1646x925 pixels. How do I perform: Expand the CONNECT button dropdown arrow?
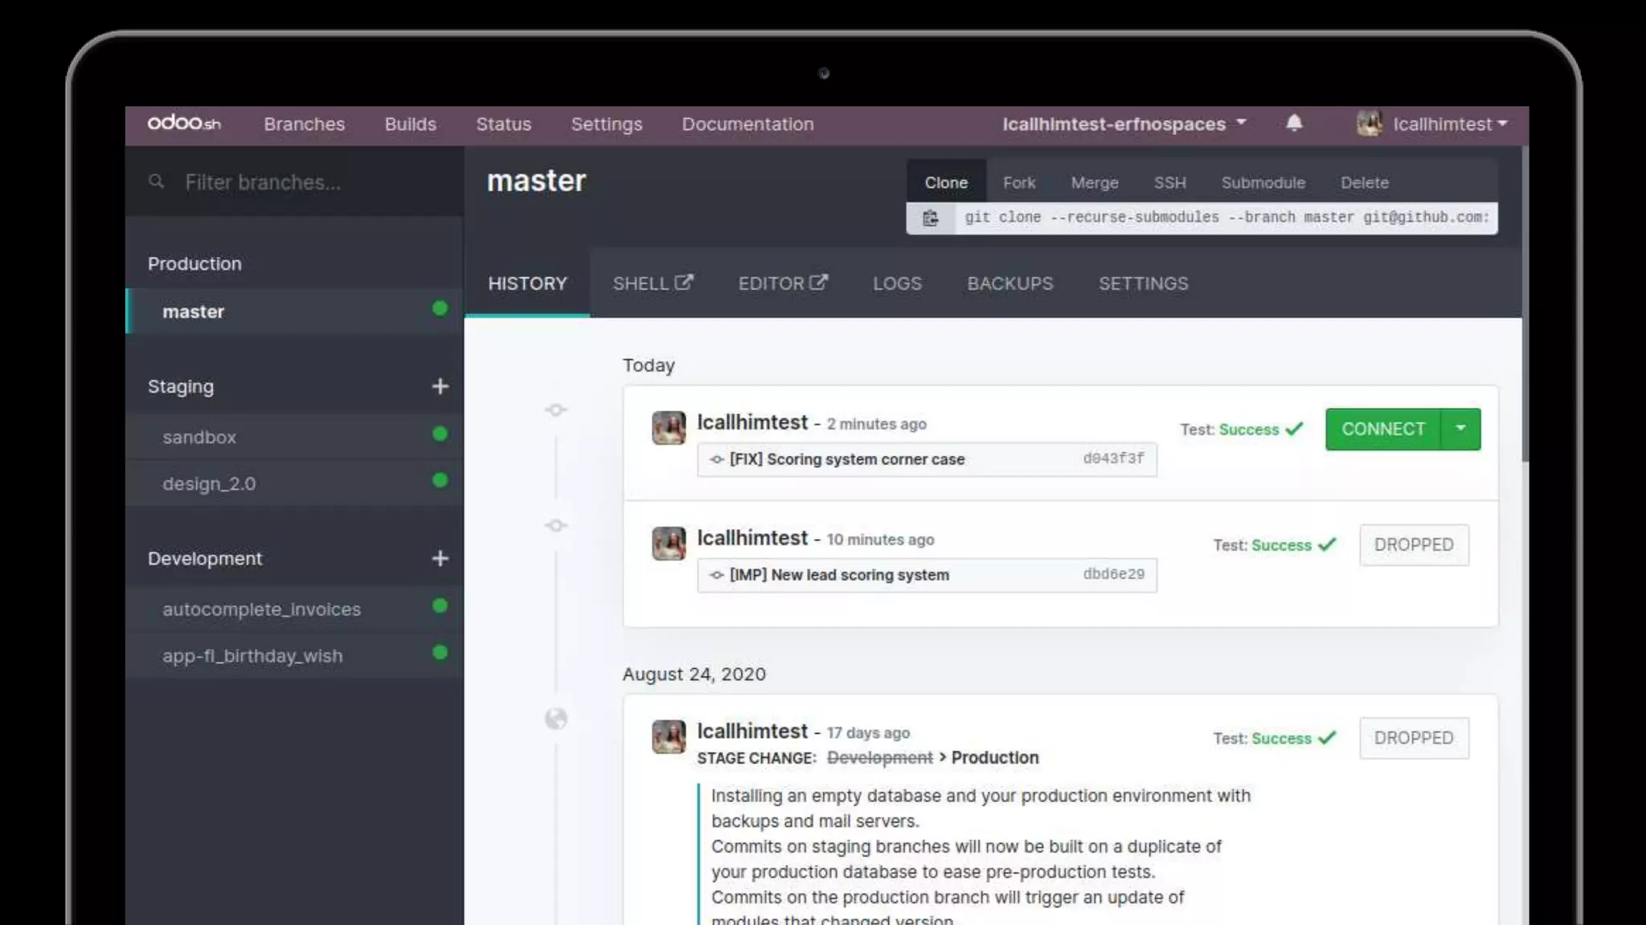pyautogui.click(x=1460, y=429)
